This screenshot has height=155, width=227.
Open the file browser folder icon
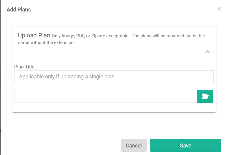point(205,96)
